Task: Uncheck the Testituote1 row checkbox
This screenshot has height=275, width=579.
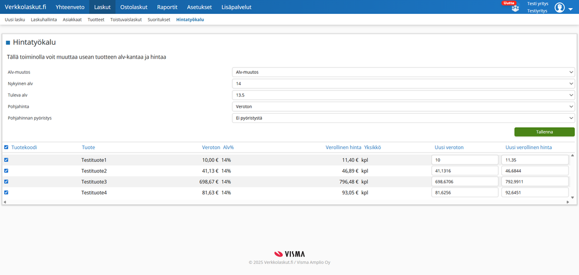Action: coord(6,160)
